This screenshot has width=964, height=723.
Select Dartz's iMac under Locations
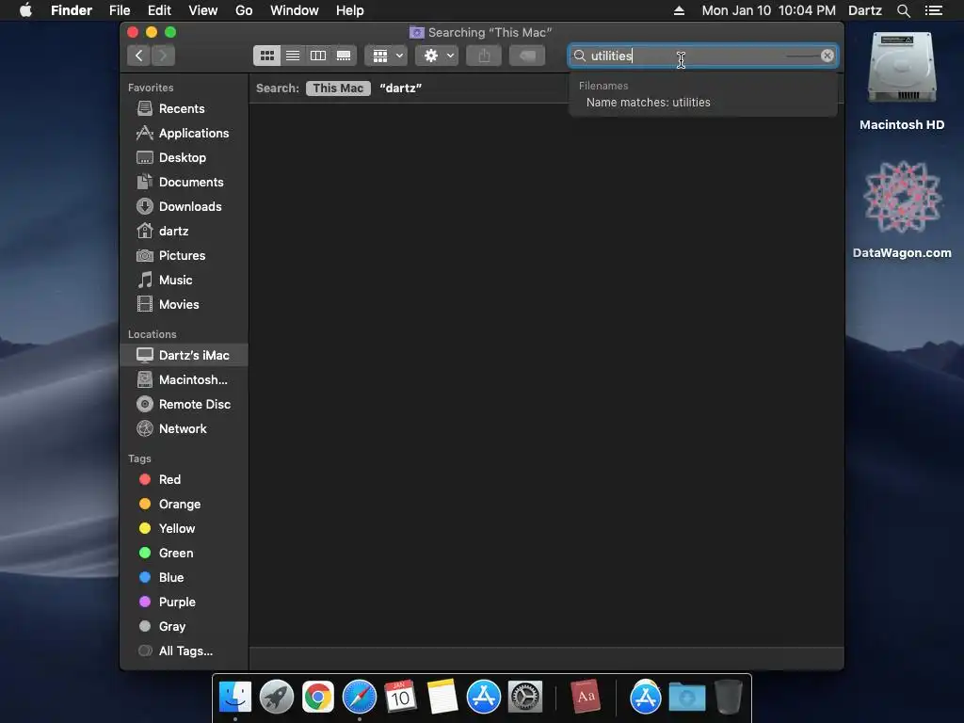pyautogui.click(x=184, y=355)
